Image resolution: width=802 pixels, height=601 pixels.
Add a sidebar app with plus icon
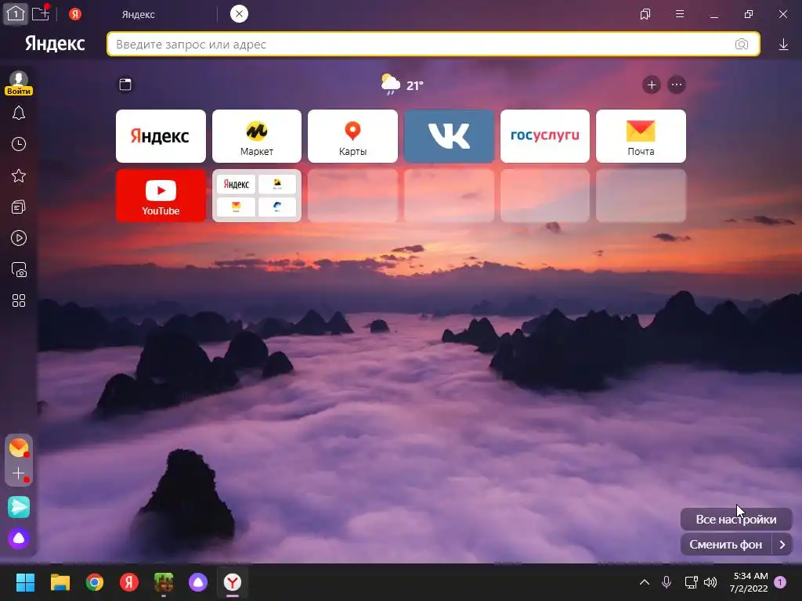coord(19,473)
